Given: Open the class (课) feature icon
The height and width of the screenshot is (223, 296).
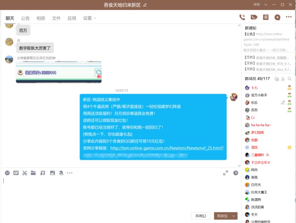Looking at the screenshot, I should pyautogui.click(x=266, y=17).
